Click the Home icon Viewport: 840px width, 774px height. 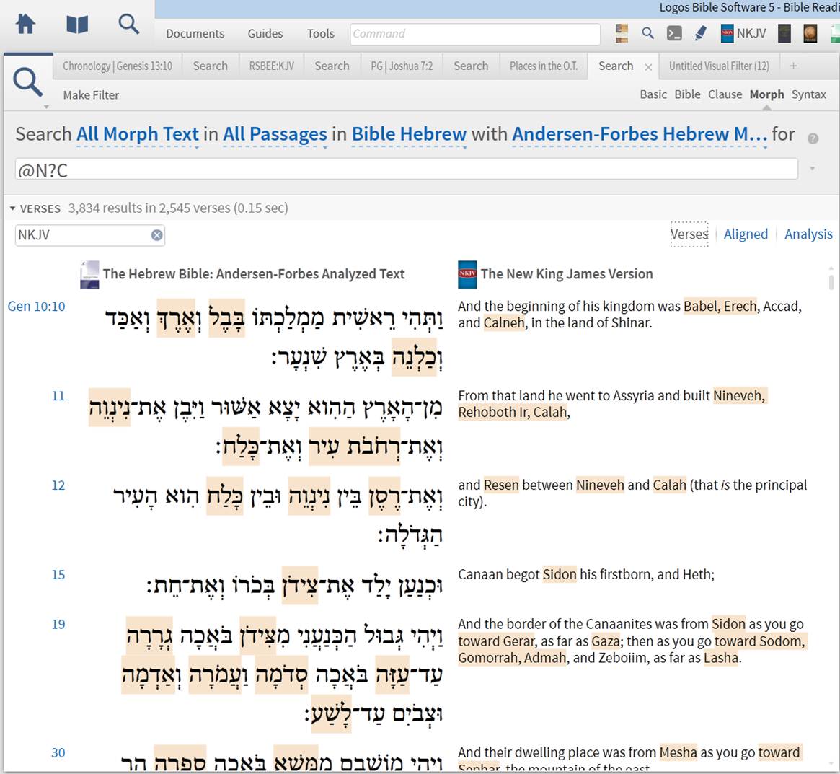(x=25, y=24)
